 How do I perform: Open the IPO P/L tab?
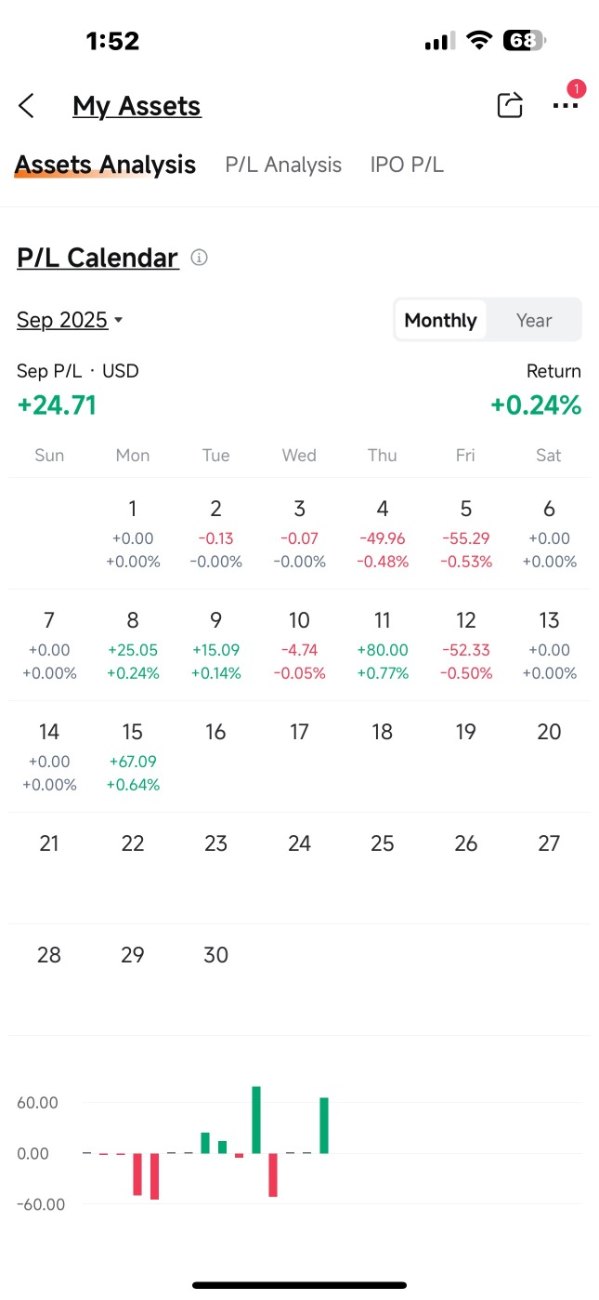pyautogui.click(x=407, y=165)
